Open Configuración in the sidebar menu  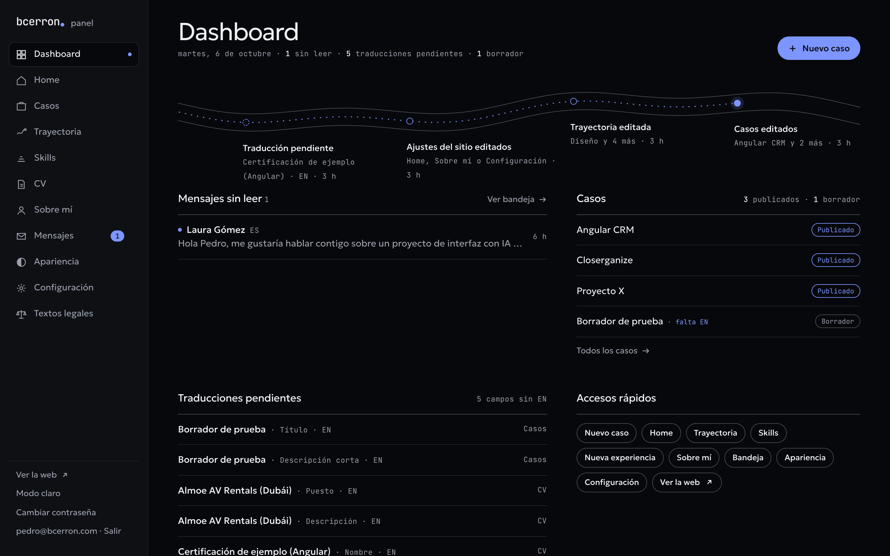[74, 288]
